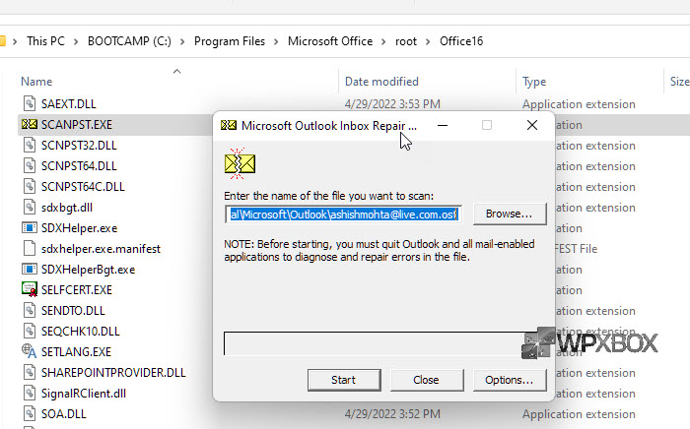This screenshot has width=690, height=429.
Task: Click the SETLANG.EXE language icon
Action: pos(29,351)
